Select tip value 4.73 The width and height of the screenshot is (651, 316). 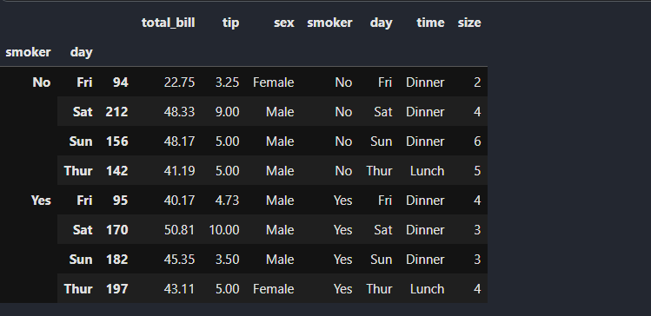click(x=227, y=201)
